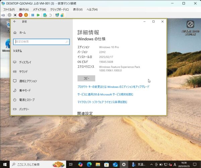Open the クリップボード(C) menu
The image size is (201, 168).
(59, 10)
